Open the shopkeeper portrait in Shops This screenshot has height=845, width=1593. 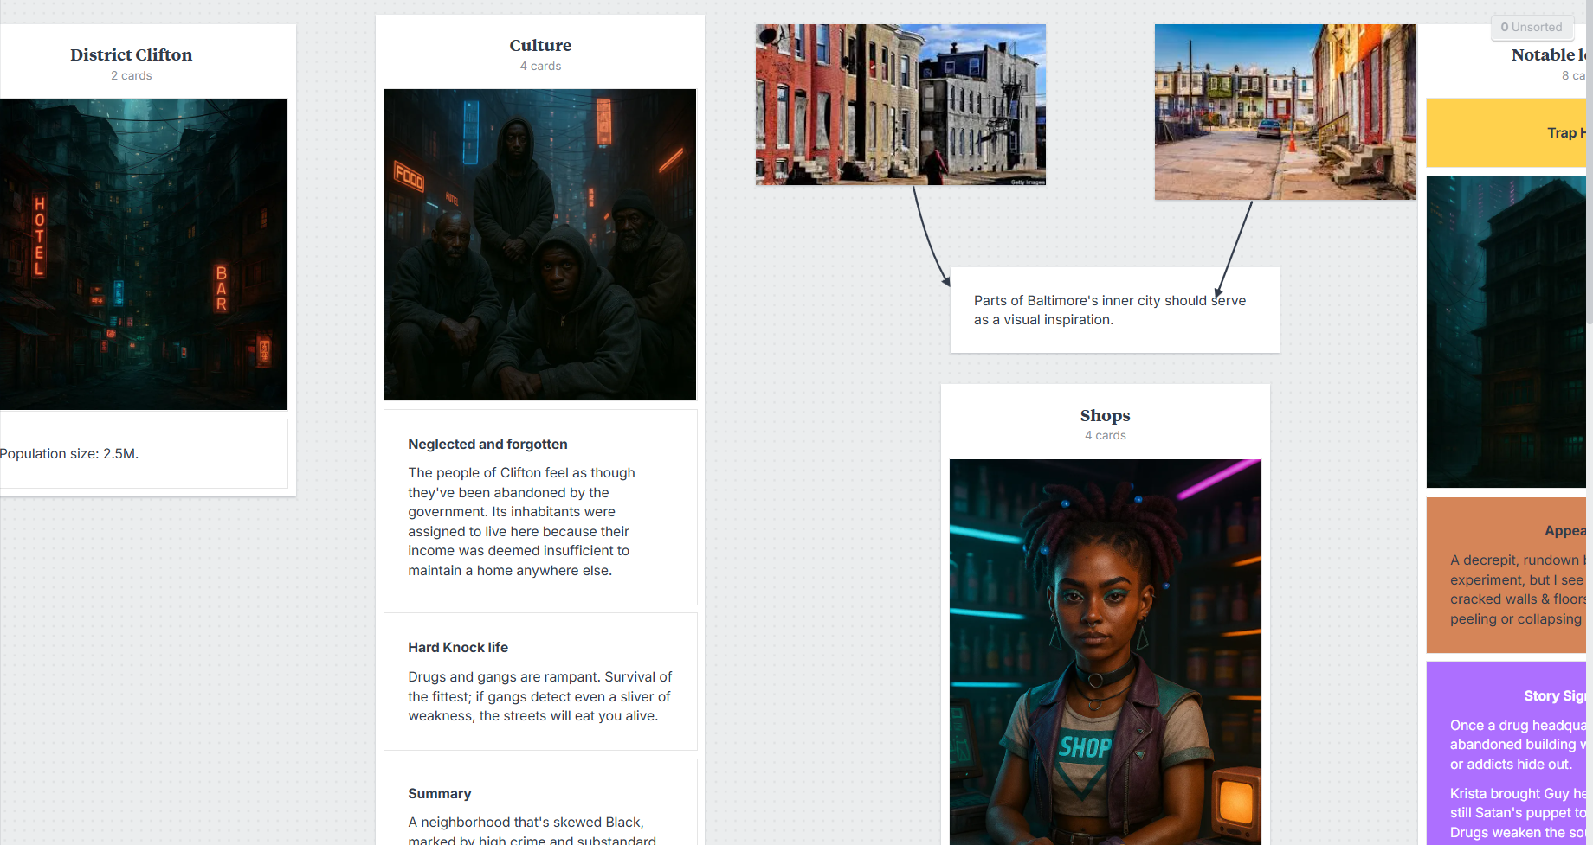click(1106, 652)
